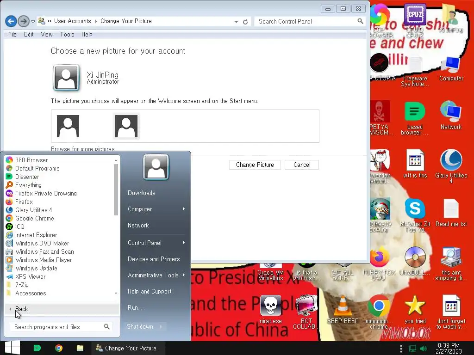Open BEEP BEEP VLC cone desktop icon

click(x=343, y=309)
